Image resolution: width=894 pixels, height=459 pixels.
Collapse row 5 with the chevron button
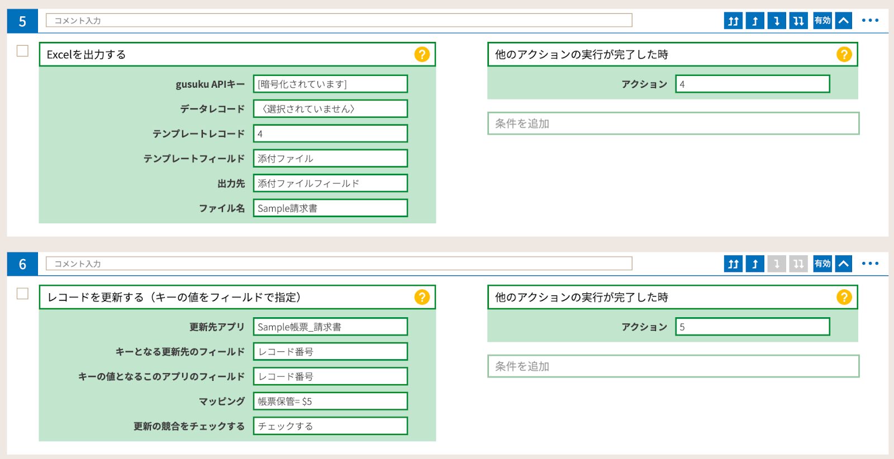pos(844,21)
